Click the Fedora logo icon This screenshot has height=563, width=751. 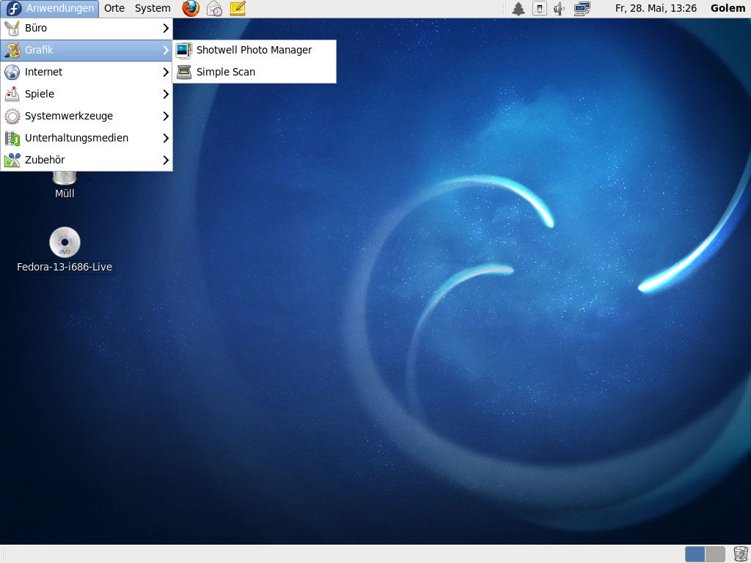click(14, 8)
